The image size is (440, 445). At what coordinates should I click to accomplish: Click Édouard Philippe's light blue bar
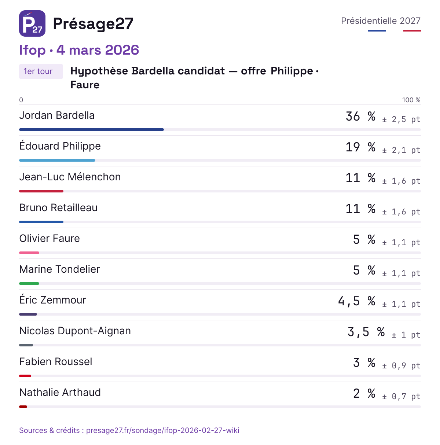[57, 160]
